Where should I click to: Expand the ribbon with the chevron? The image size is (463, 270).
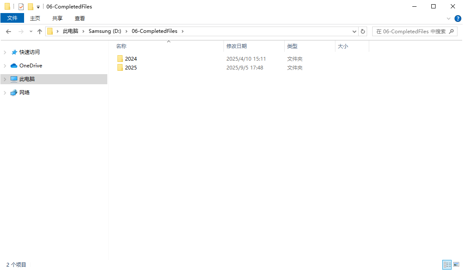click(449, 19)
